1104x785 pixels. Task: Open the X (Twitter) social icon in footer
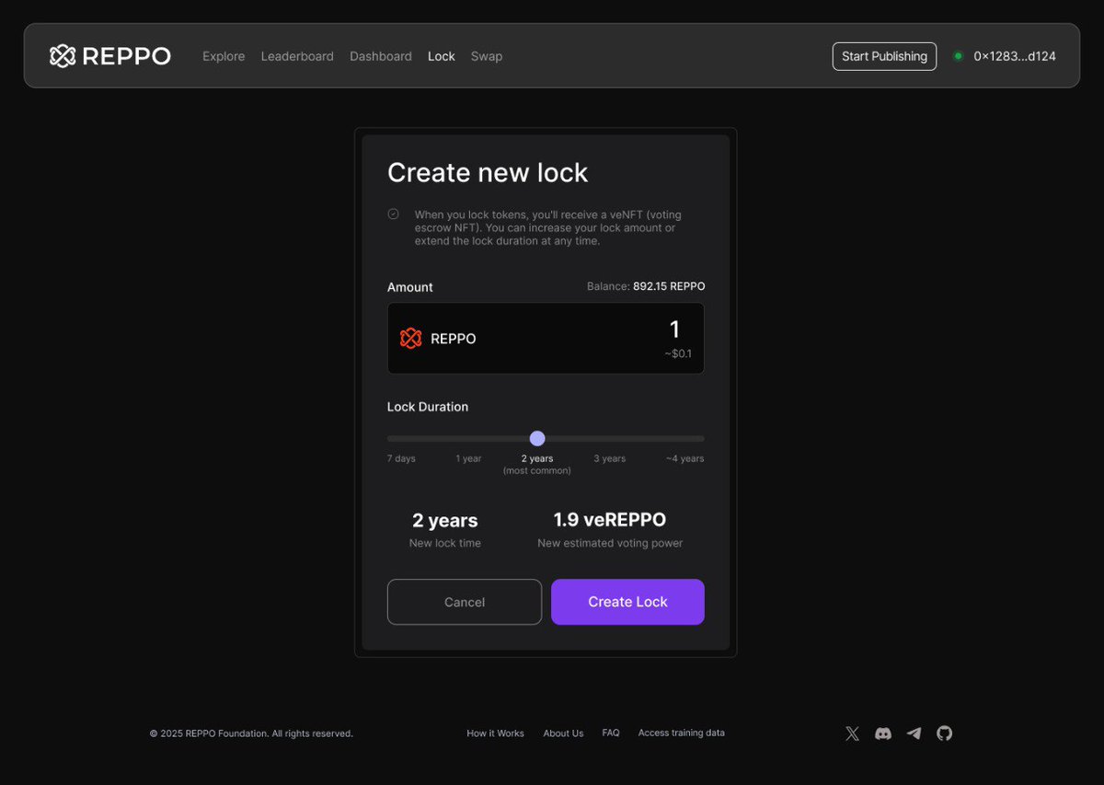pyautogui.click(x=852, y=733)
